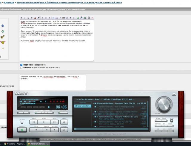Open the Картинки breadcrumb link

click(x=9, y=2)
